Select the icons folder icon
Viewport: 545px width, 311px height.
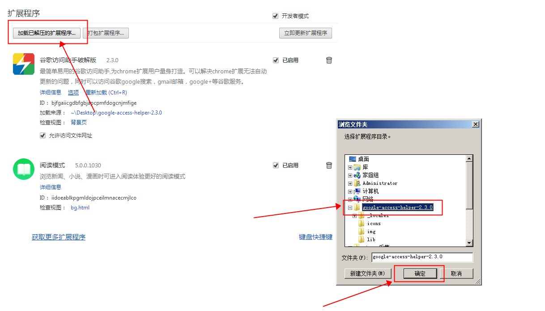(362, 223)
